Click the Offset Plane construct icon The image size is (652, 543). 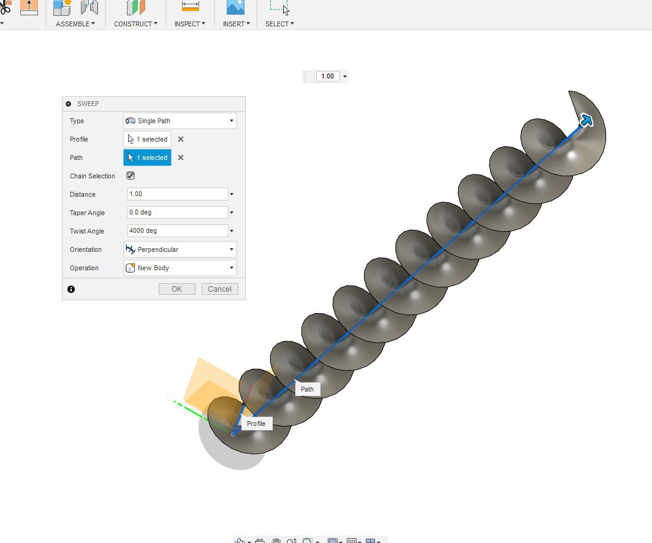tap(135, 7)
